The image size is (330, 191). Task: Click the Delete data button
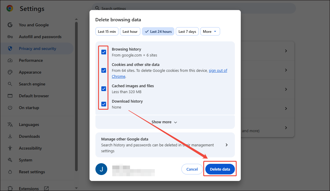click(220, 169)
